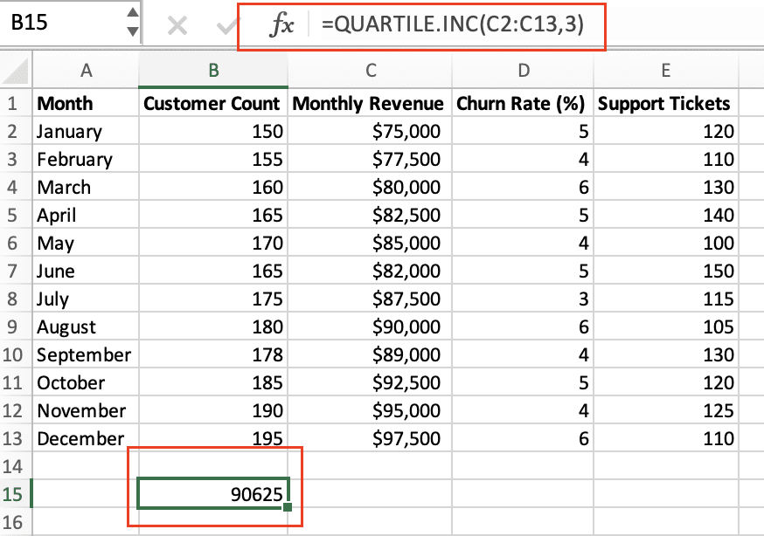Select the November cell
The height and width of the screenshot is (536, 764).
(86, 410)
